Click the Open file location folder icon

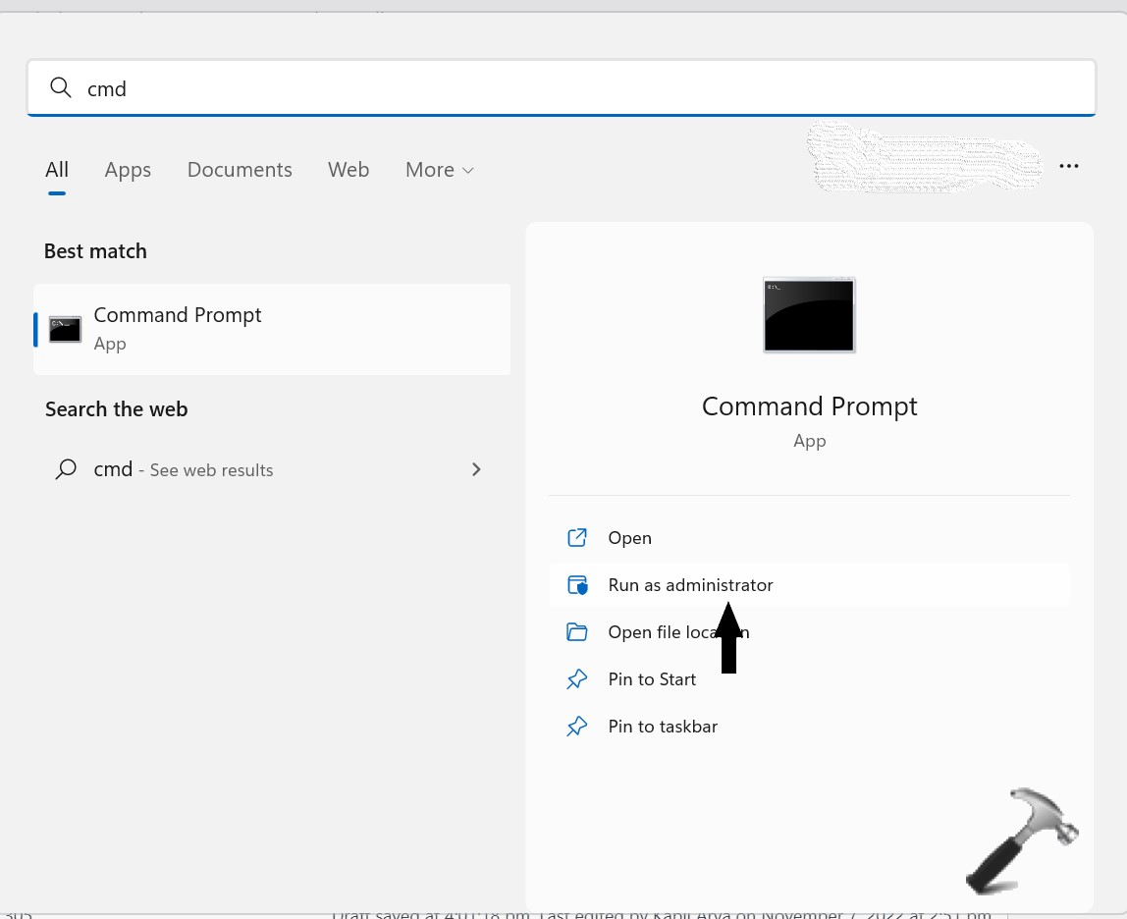577,632
